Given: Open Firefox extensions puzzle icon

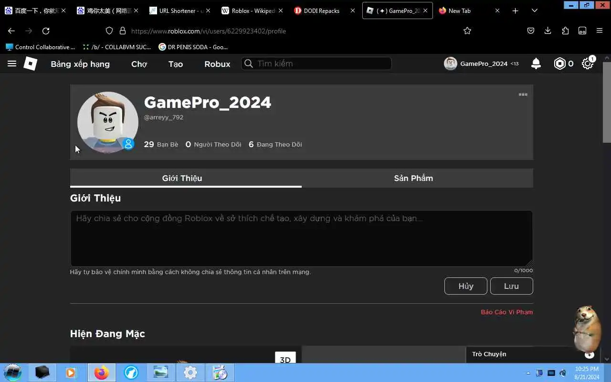Looking at the screenshot, I should tap(565, 31).
